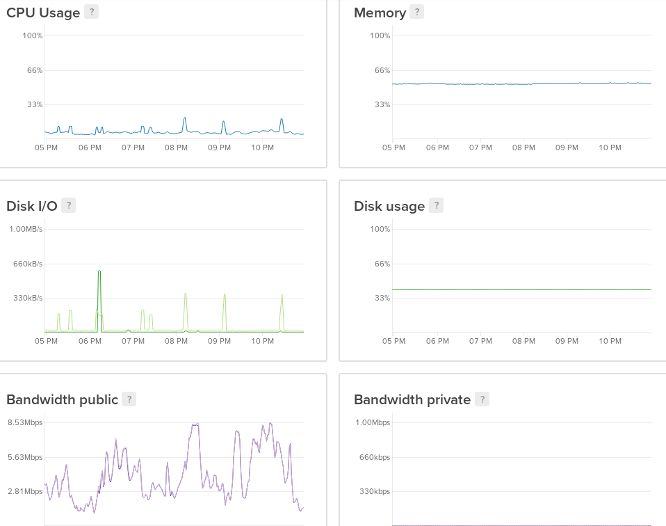Click the Disk I/O chart title

[x=31, y=206]
